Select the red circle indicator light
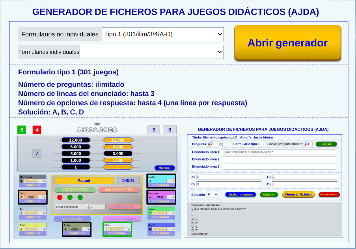Viewport: 356px width, 249px height. click(x=60, y=197)
